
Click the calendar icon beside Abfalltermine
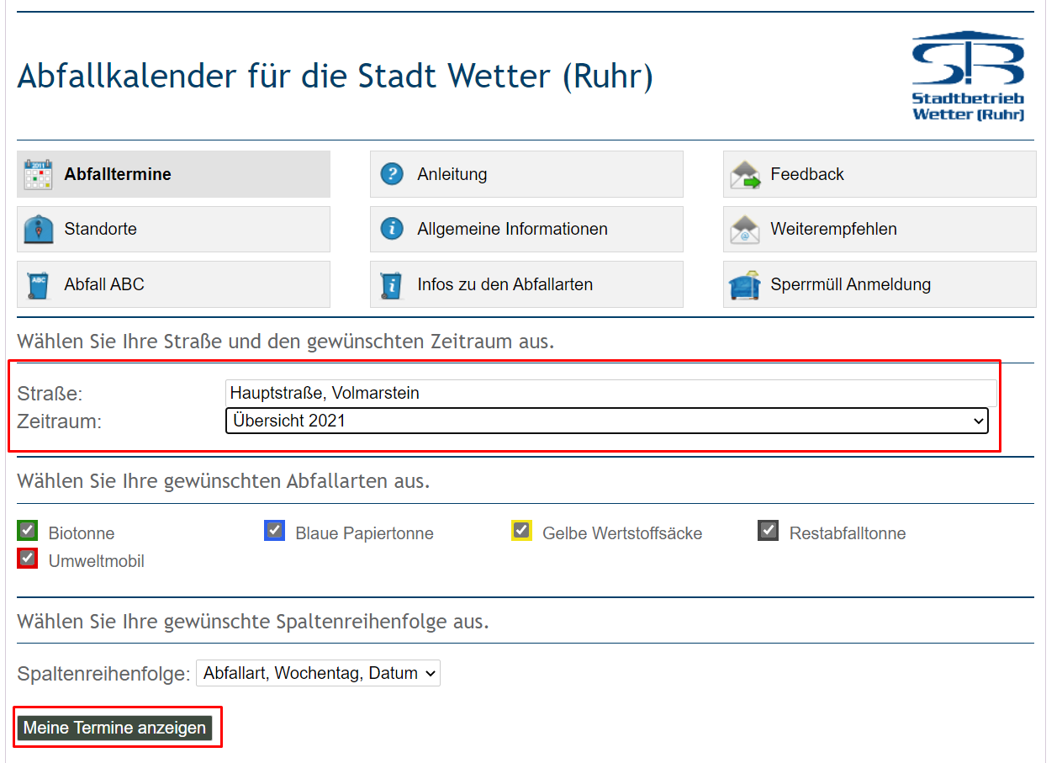(38, 174)
